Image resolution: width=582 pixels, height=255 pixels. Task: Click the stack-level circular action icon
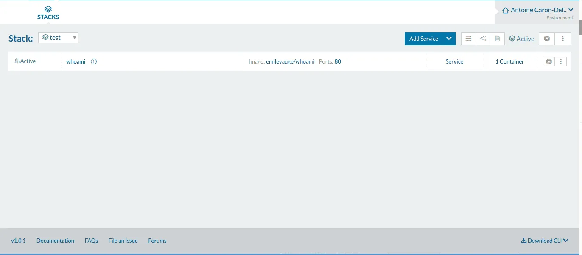[x=547, y=39]
